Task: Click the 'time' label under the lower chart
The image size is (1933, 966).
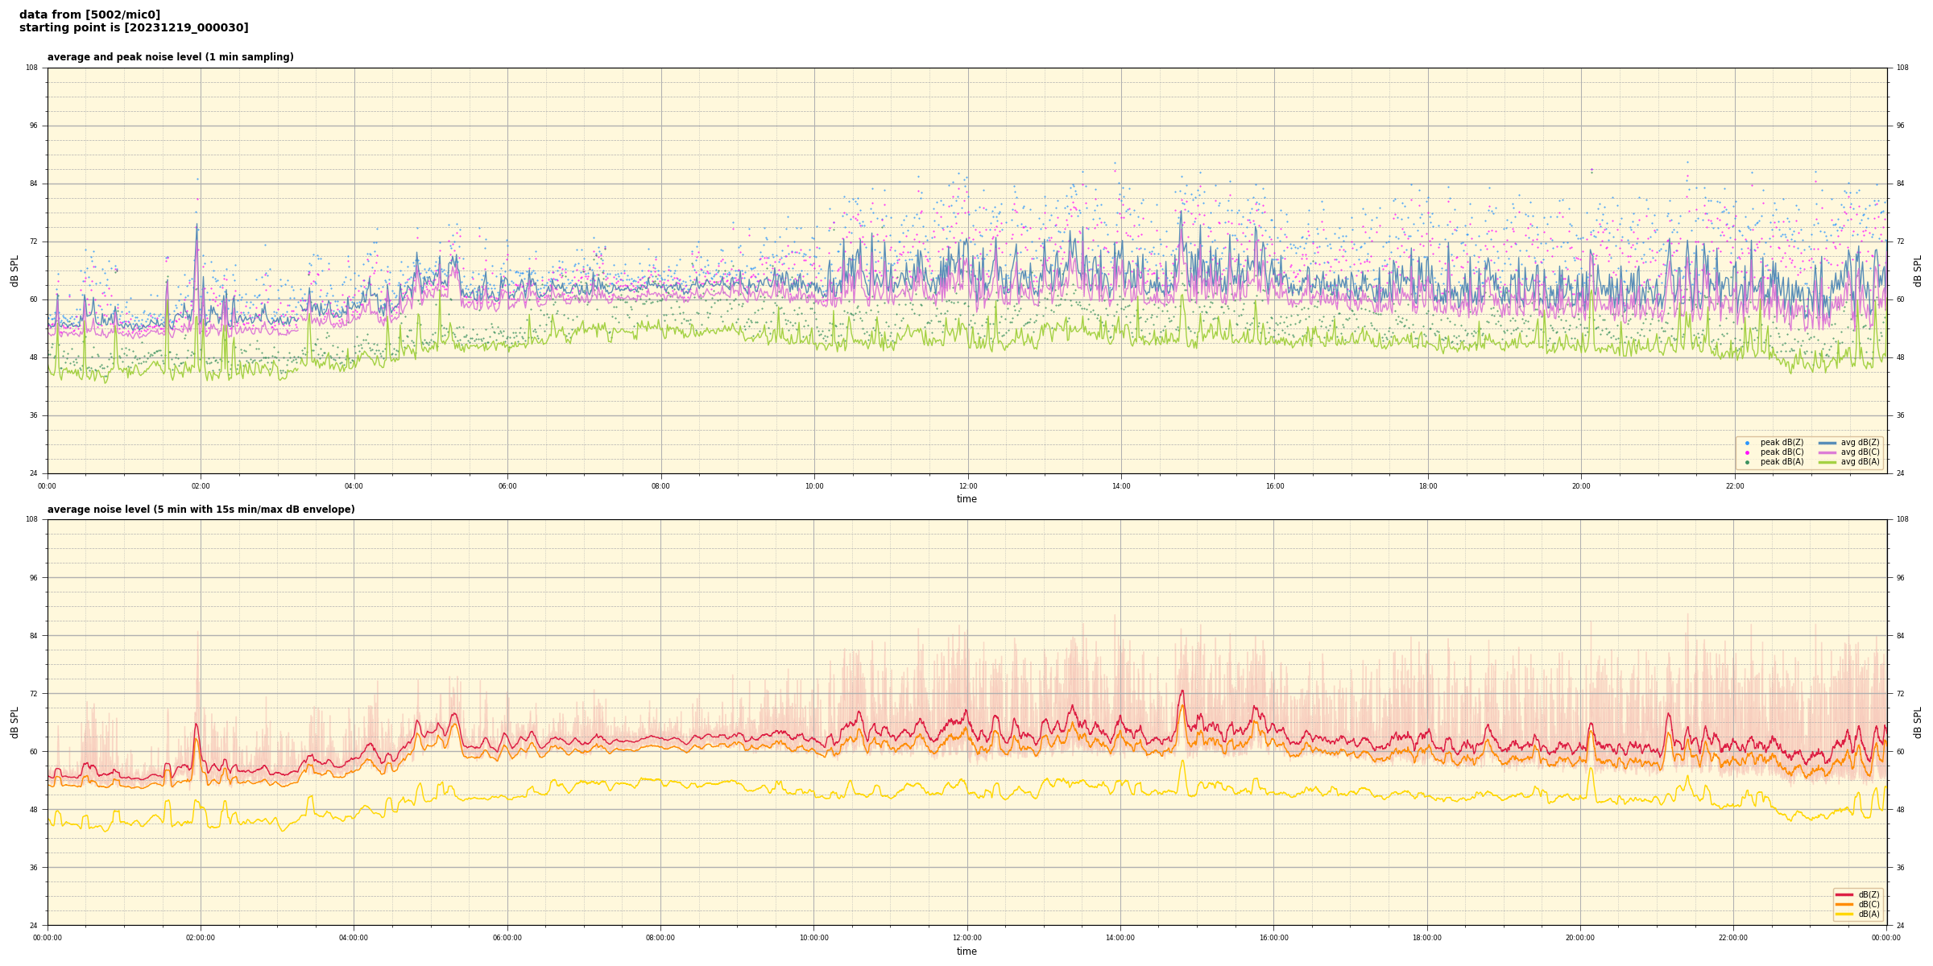Action: pyautogui.click(x=966, y=952)
